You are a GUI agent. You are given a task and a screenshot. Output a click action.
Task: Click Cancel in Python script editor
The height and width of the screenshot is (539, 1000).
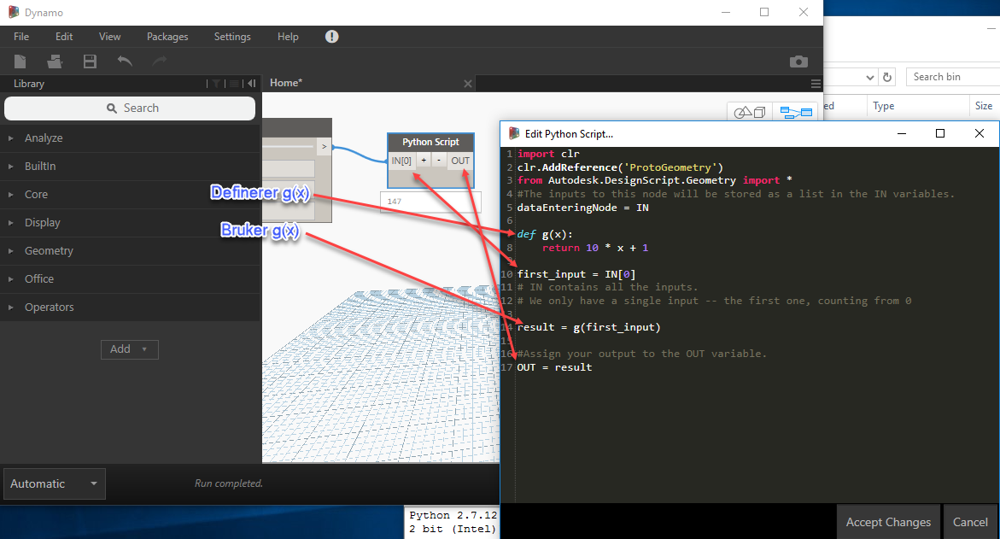[x=970, y=522]
